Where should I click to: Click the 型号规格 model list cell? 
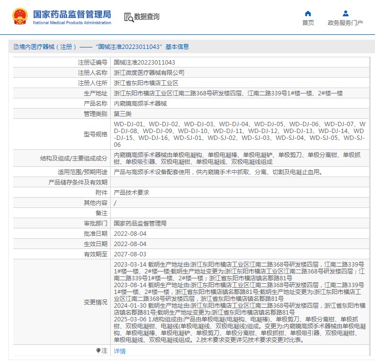coord(240,135)
